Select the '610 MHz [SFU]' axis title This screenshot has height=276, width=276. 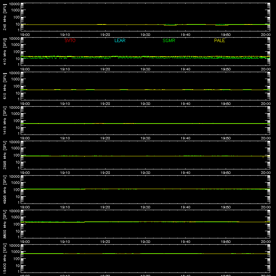(5, 86)
